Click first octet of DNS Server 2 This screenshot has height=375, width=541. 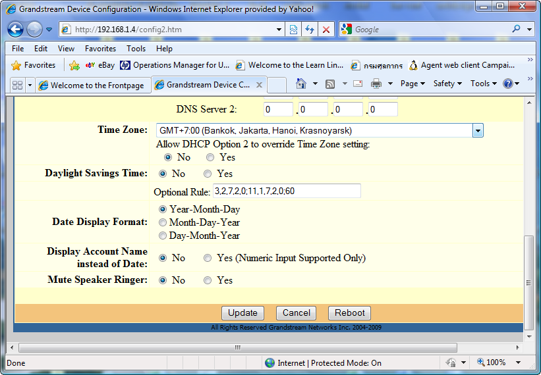coord(279,109)
